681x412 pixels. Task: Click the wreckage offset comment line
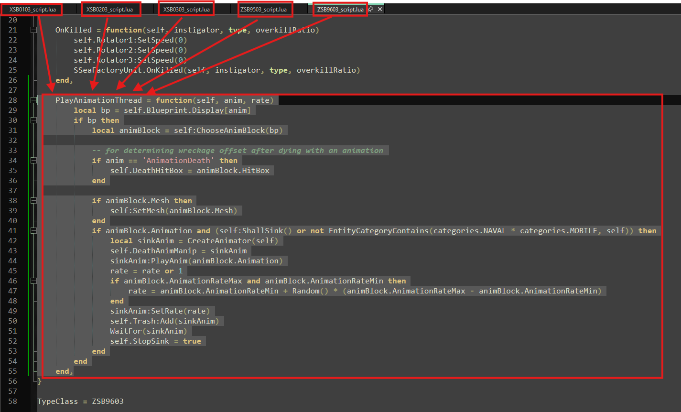[238, 151]
